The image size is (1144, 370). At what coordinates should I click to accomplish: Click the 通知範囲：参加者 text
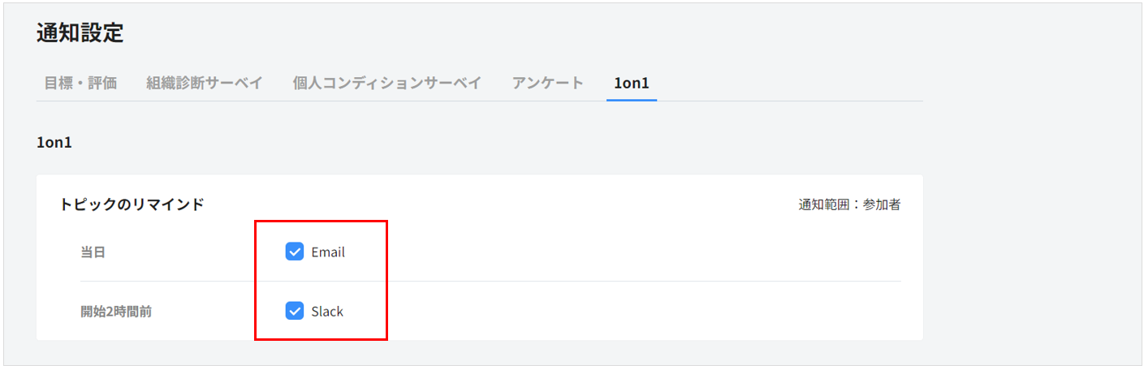(x=848, y=204)
